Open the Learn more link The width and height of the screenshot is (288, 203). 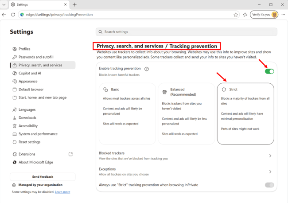click(x=62, y=192)
